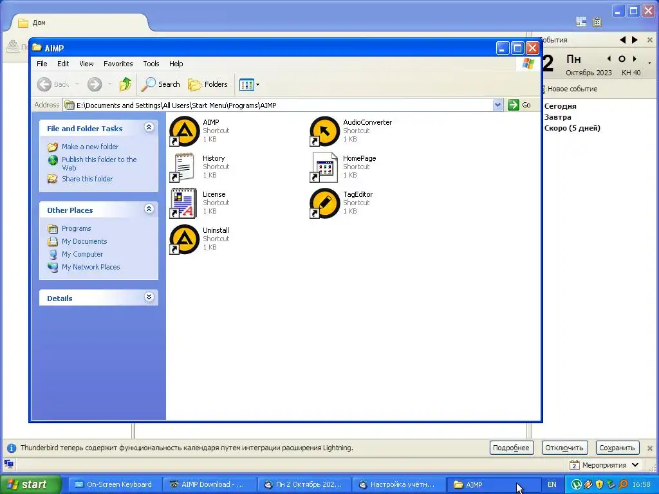The image size is (659, 494).
Task: Open the Edit menu
Action: coord(63,64)
